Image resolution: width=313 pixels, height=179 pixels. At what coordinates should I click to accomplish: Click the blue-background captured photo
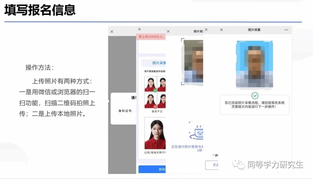pyautogui.click(x=255, y=64)
